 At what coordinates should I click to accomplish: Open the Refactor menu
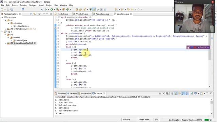pyautogui.click(x=23, y=5)
